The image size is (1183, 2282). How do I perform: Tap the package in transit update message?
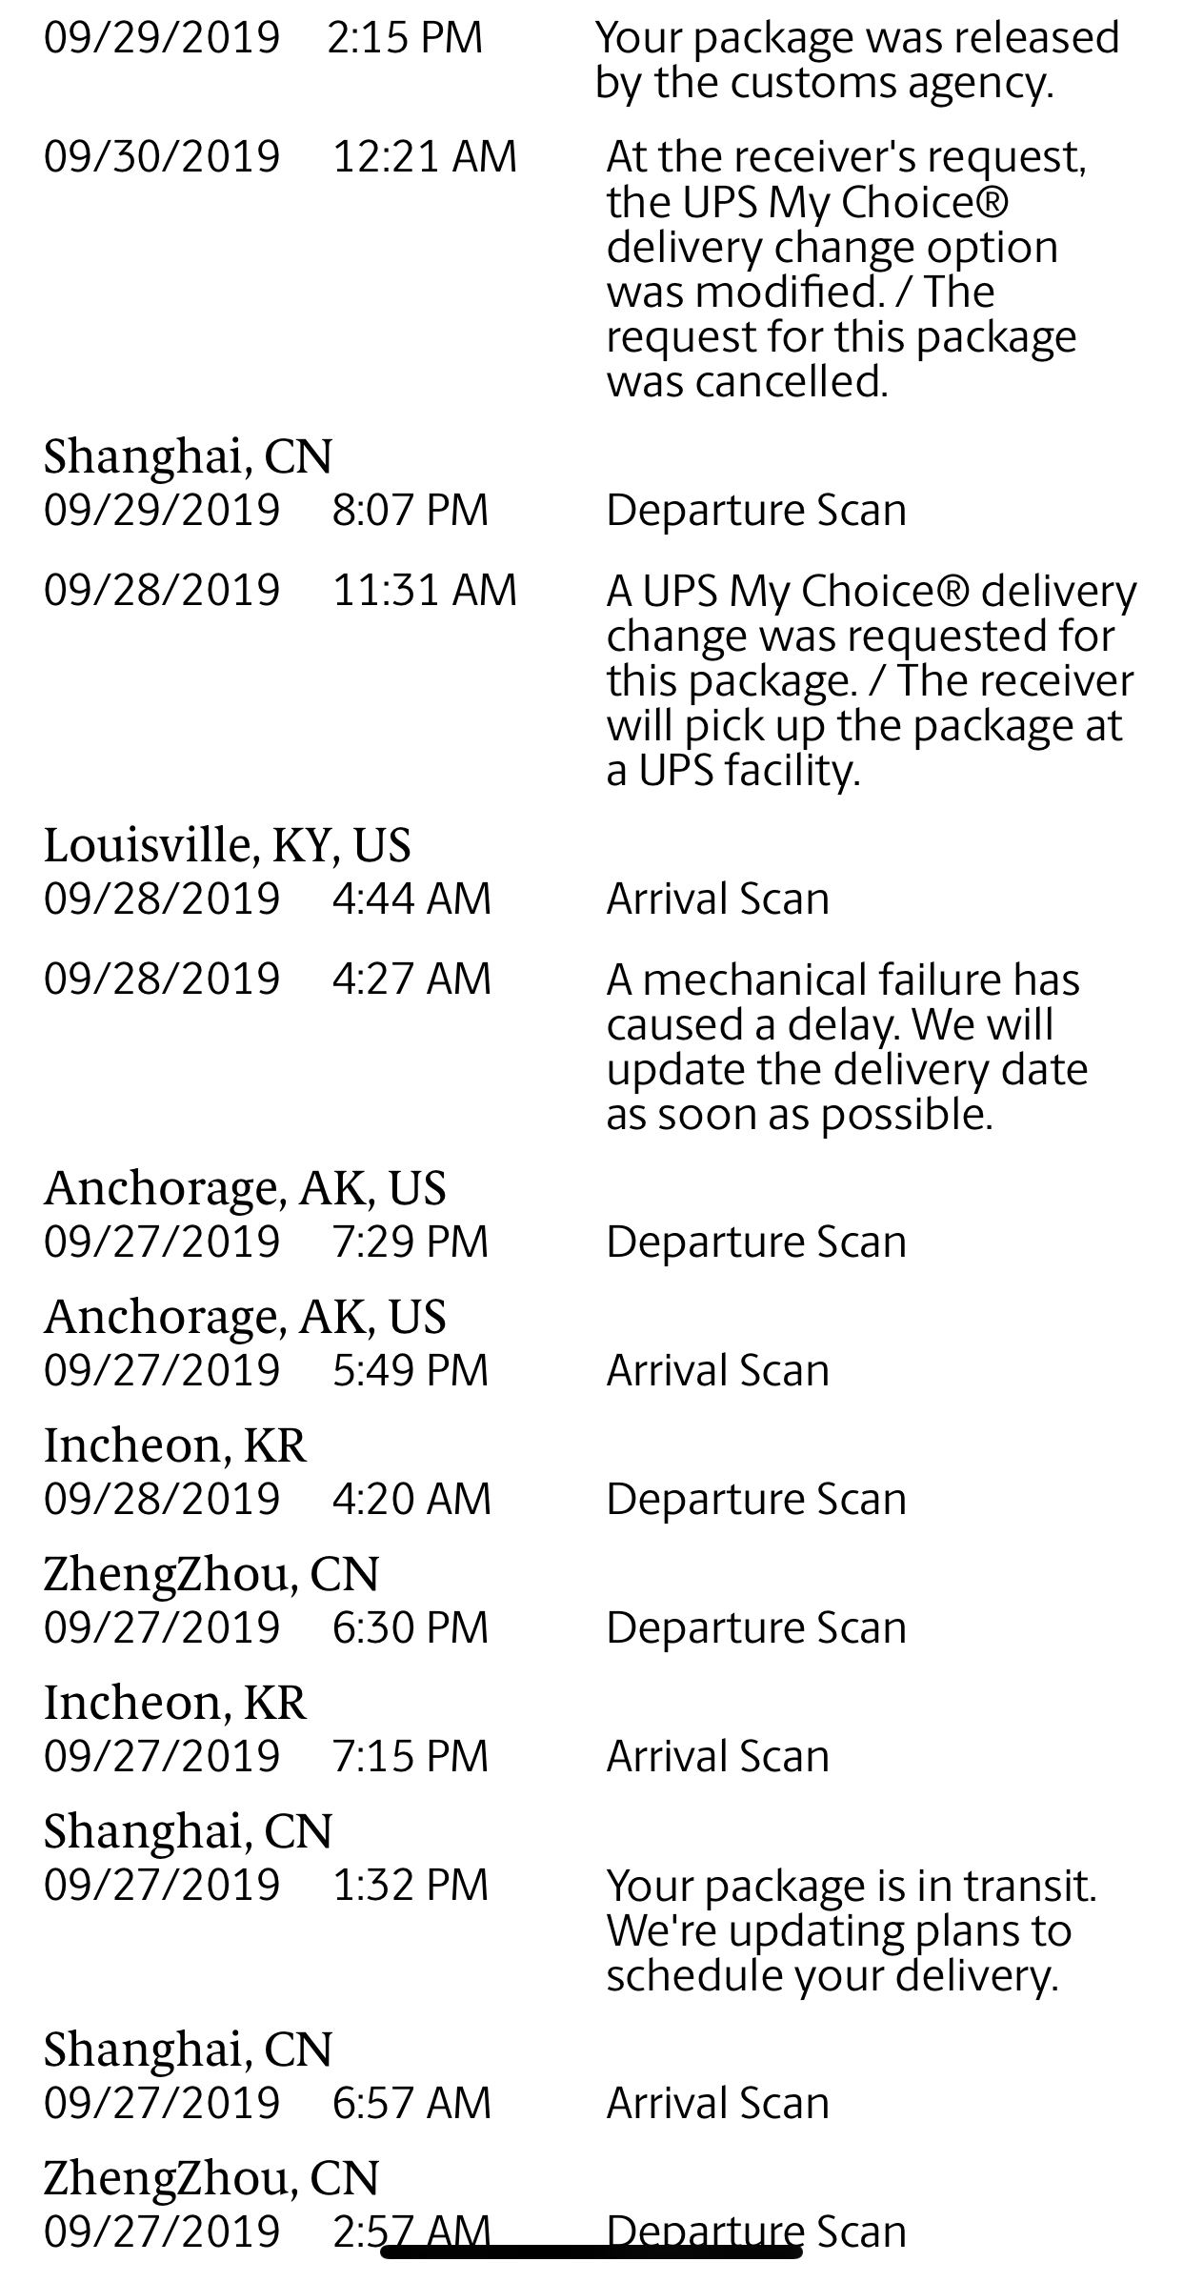852,1929
